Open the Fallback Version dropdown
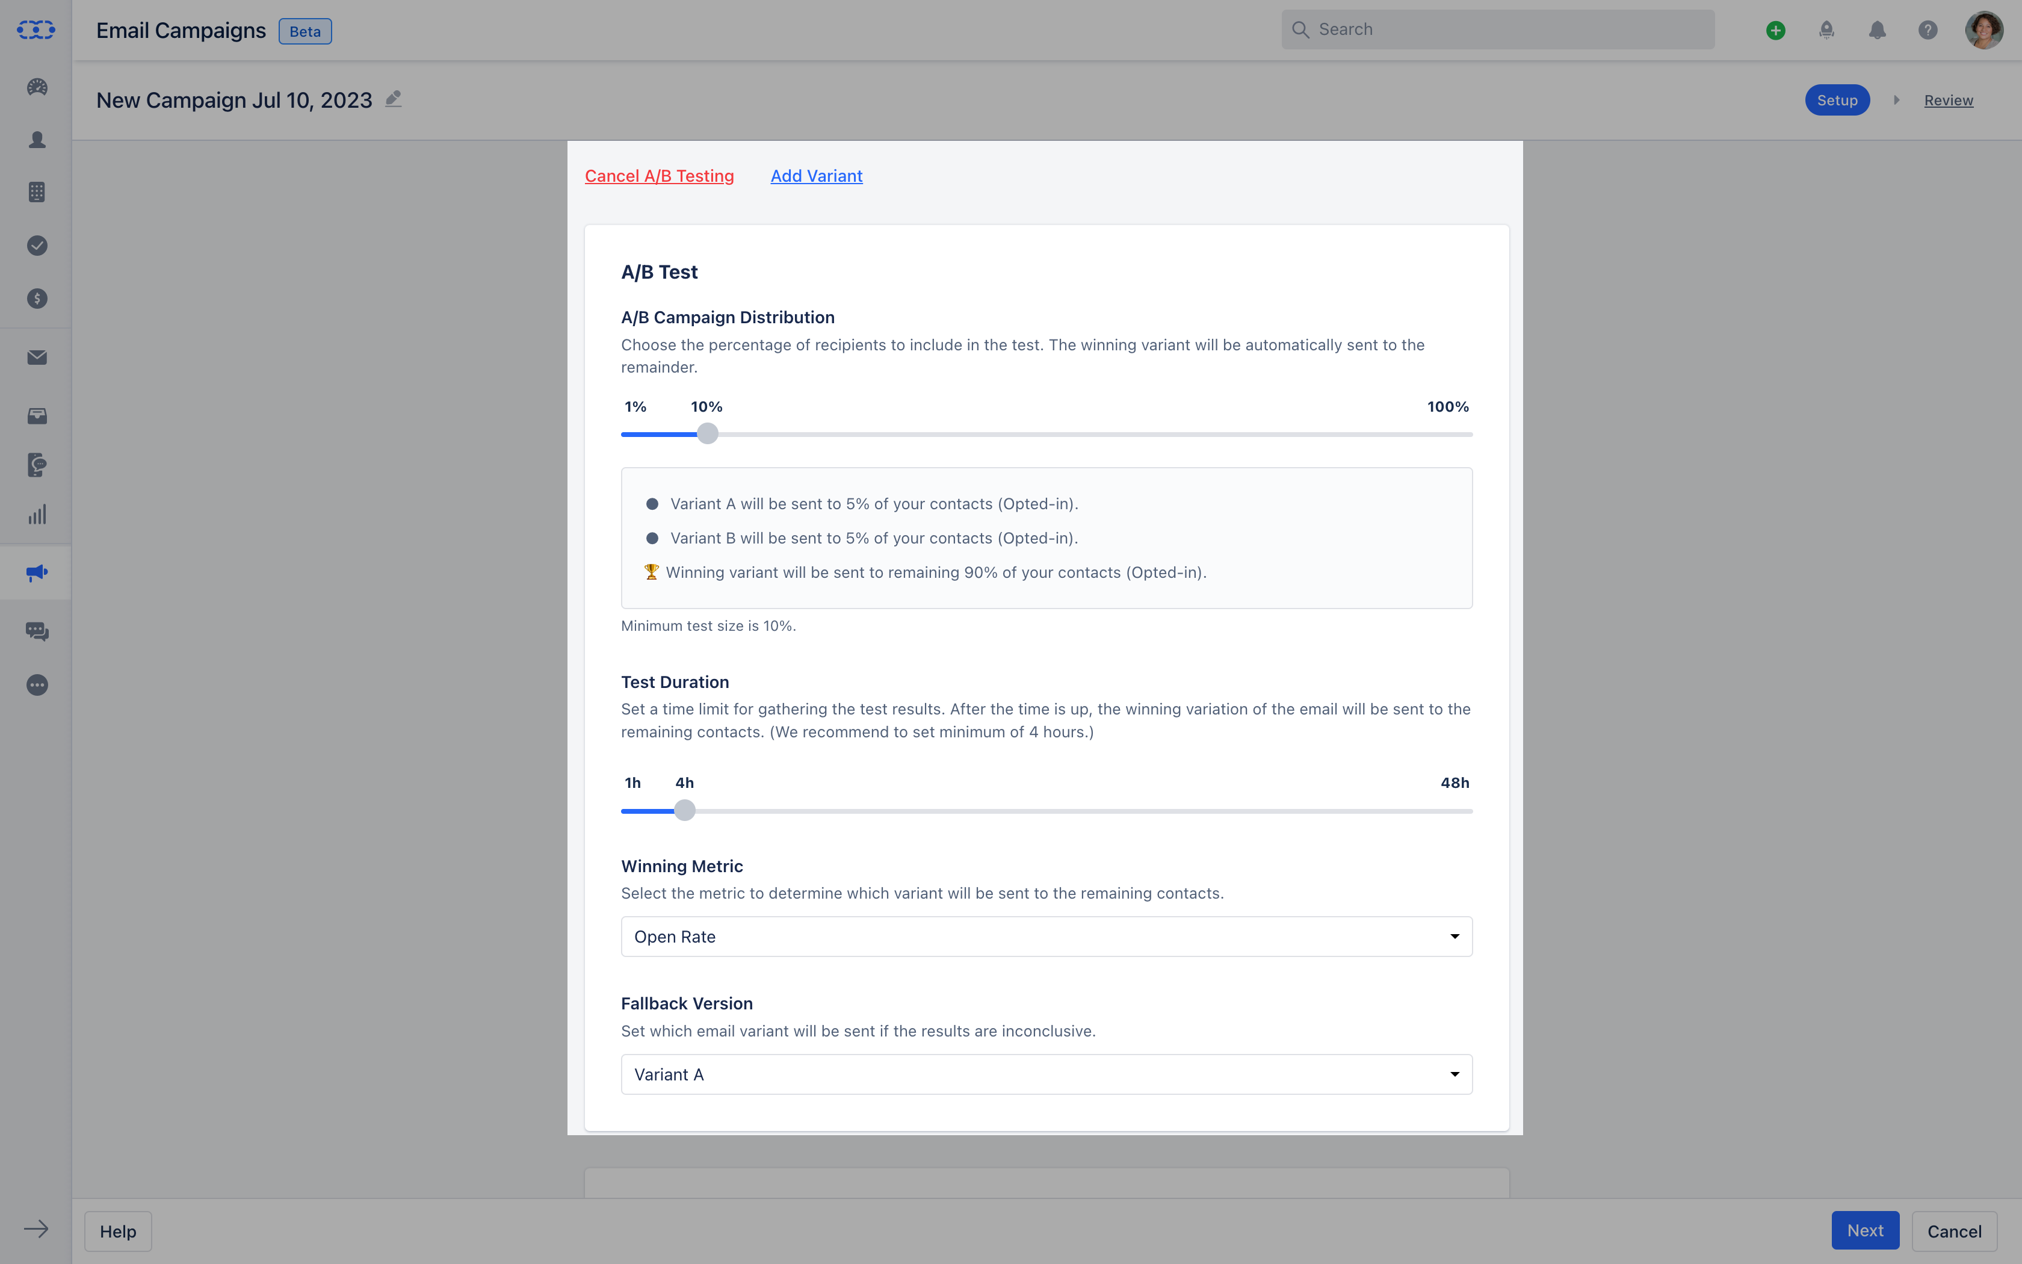Screen dimensions: 2022x1264 point(1045,1073)
